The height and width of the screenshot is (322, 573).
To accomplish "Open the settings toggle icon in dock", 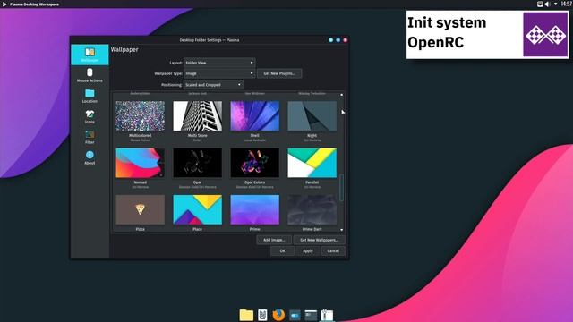I will [295, 315].
